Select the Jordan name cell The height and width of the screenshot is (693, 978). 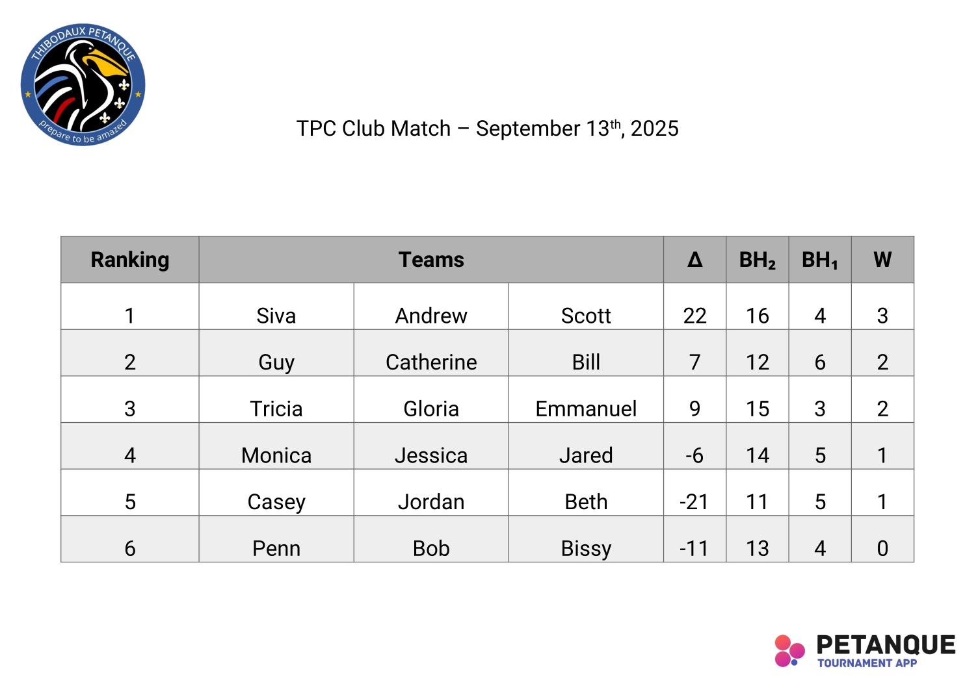pyautogui.click(x=431, y=501)
